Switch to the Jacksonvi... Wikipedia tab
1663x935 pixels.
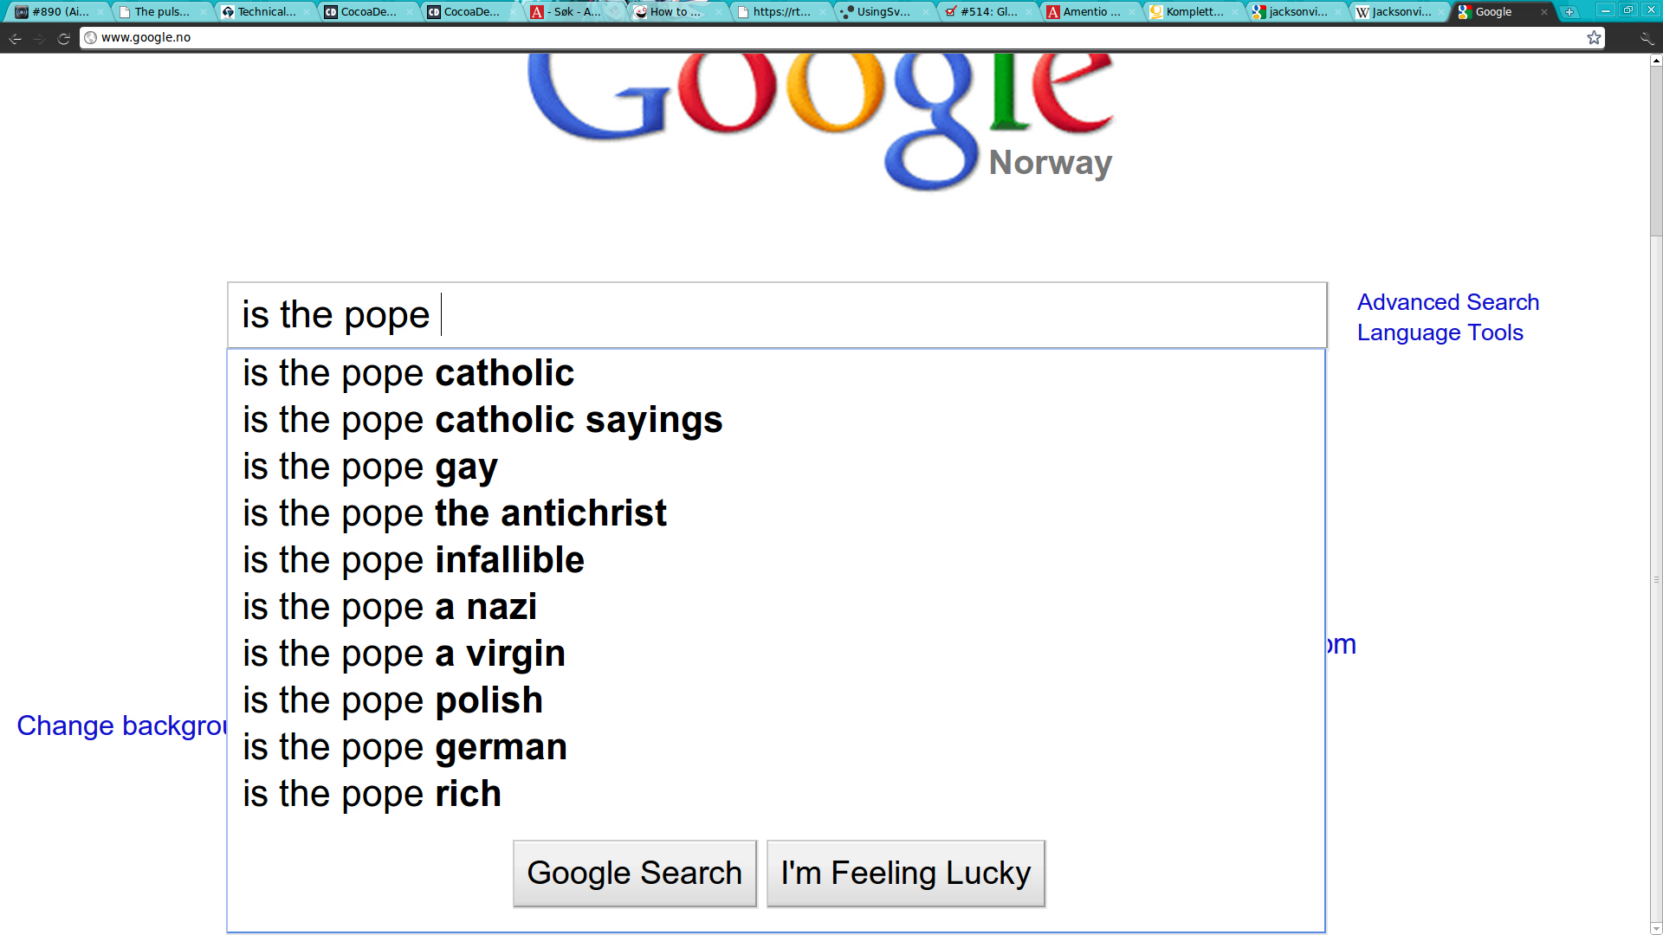(1398, 12)
